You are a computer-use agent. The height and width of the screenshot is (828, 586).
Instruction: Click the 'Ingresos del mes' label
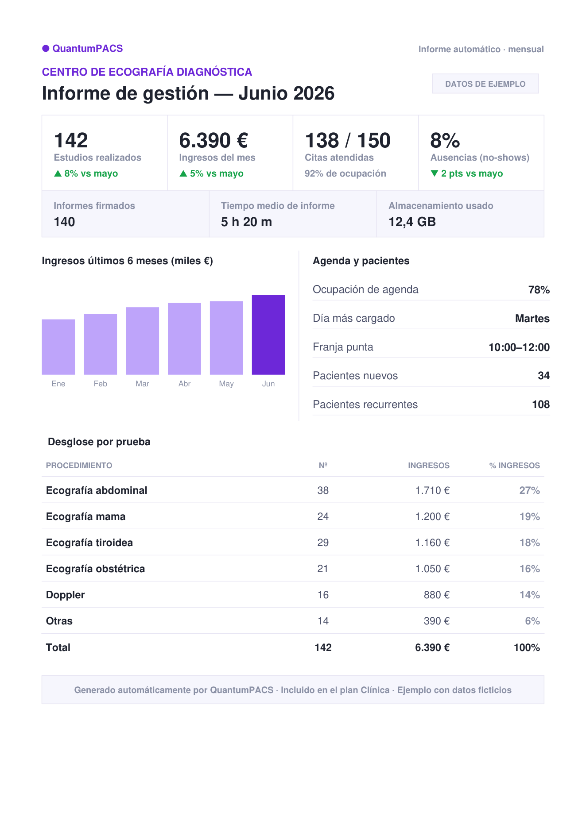tap(217, 158)
